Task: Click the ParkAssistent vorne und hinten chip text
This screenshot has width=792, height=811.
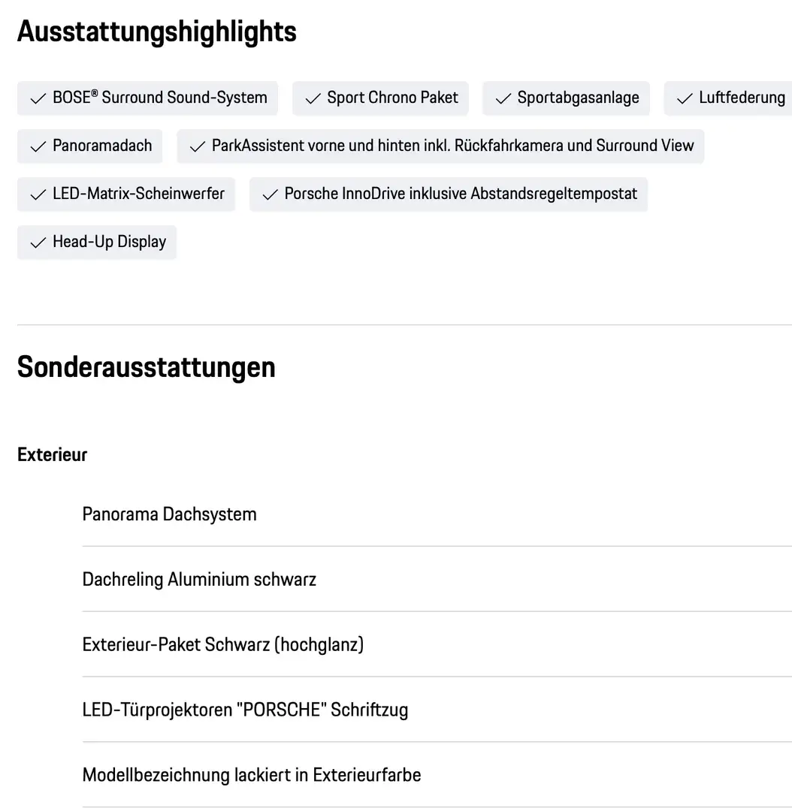Action: click(452, 146)
